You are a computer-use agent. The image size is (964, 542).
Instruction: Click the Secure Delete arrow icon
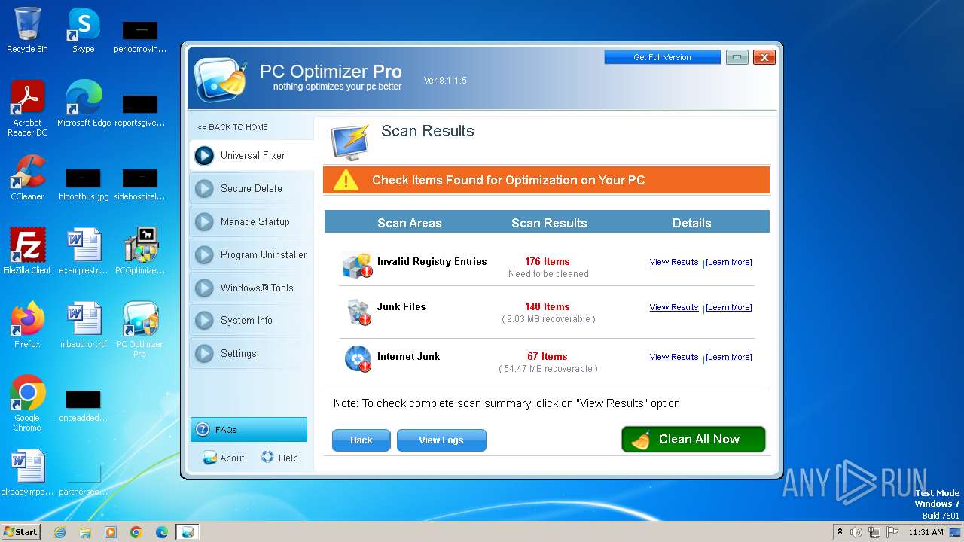[204, 188]
